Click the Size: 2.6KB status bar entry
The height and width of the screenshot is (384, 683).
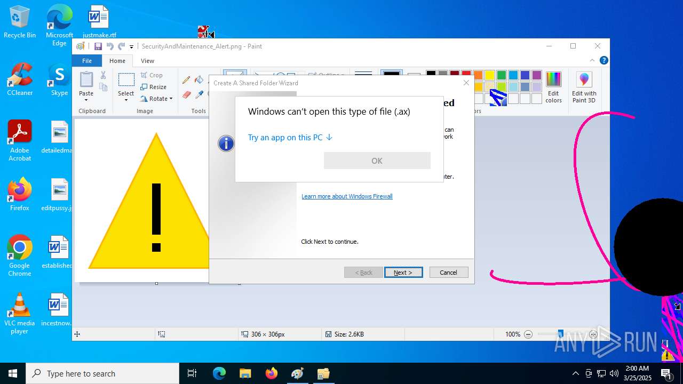(345, 334)
